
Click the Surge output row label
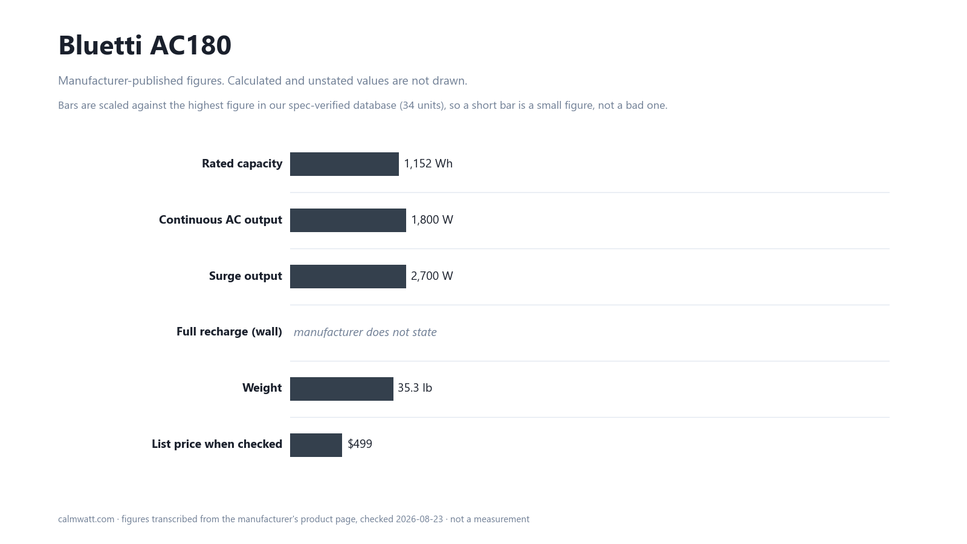pyautogui.click(x=245, y=276)
